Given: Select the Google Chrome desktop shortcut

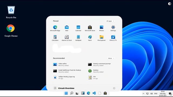Looking at the screenshot, I should click(11, 31).
